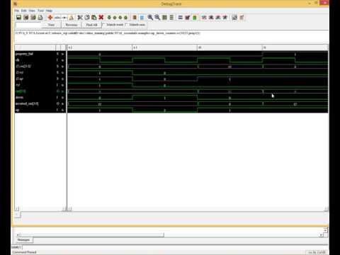Select the clk signal row
This screenshot has height=255, width=340.
point(40,60)
